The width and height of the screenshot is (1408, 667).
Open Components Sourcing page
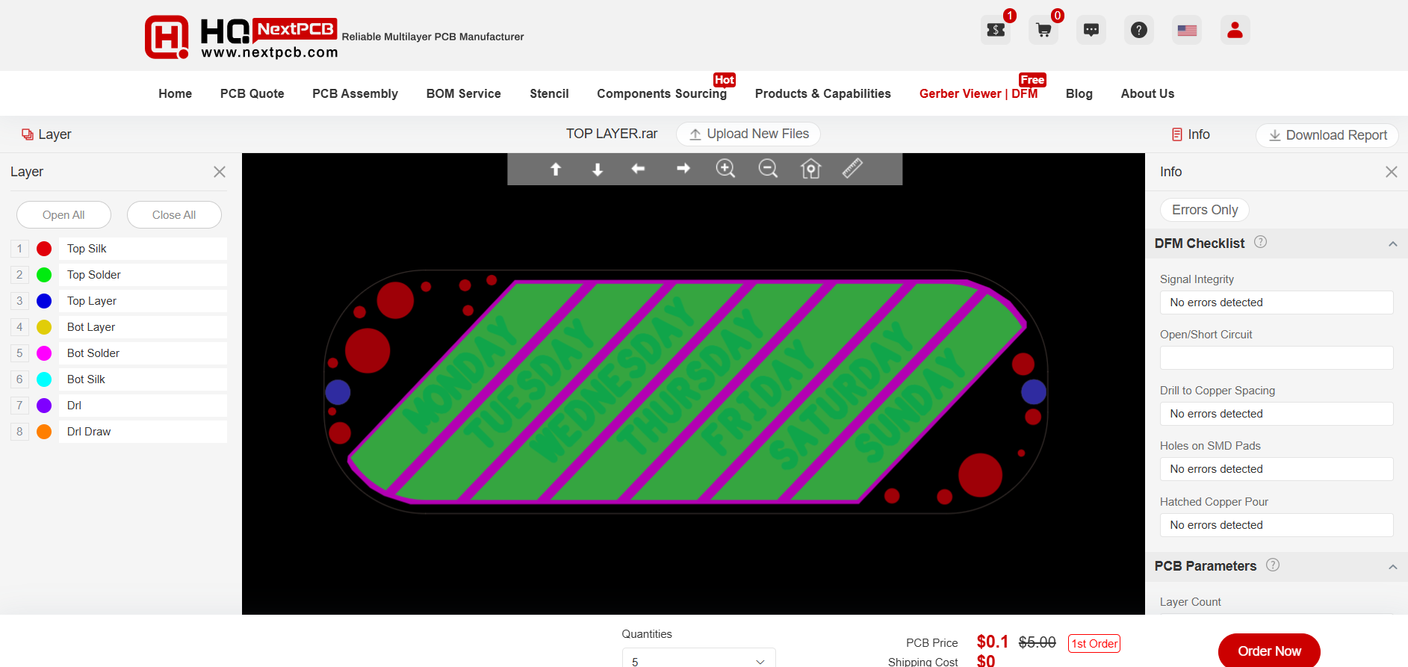pyautogui.click(x=662, y=93)
